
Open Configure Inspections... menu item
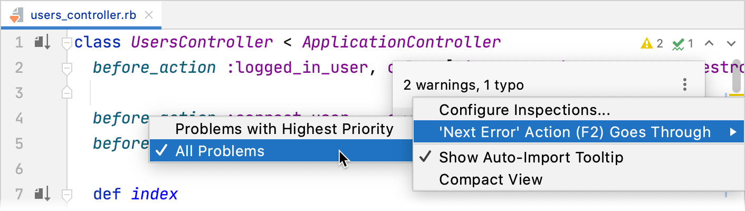click(x=524, y=110)
